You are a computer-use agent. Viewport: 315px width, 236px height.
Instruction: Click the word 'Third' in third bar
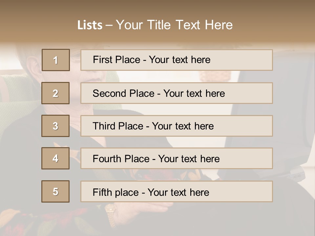click(104, 126)
